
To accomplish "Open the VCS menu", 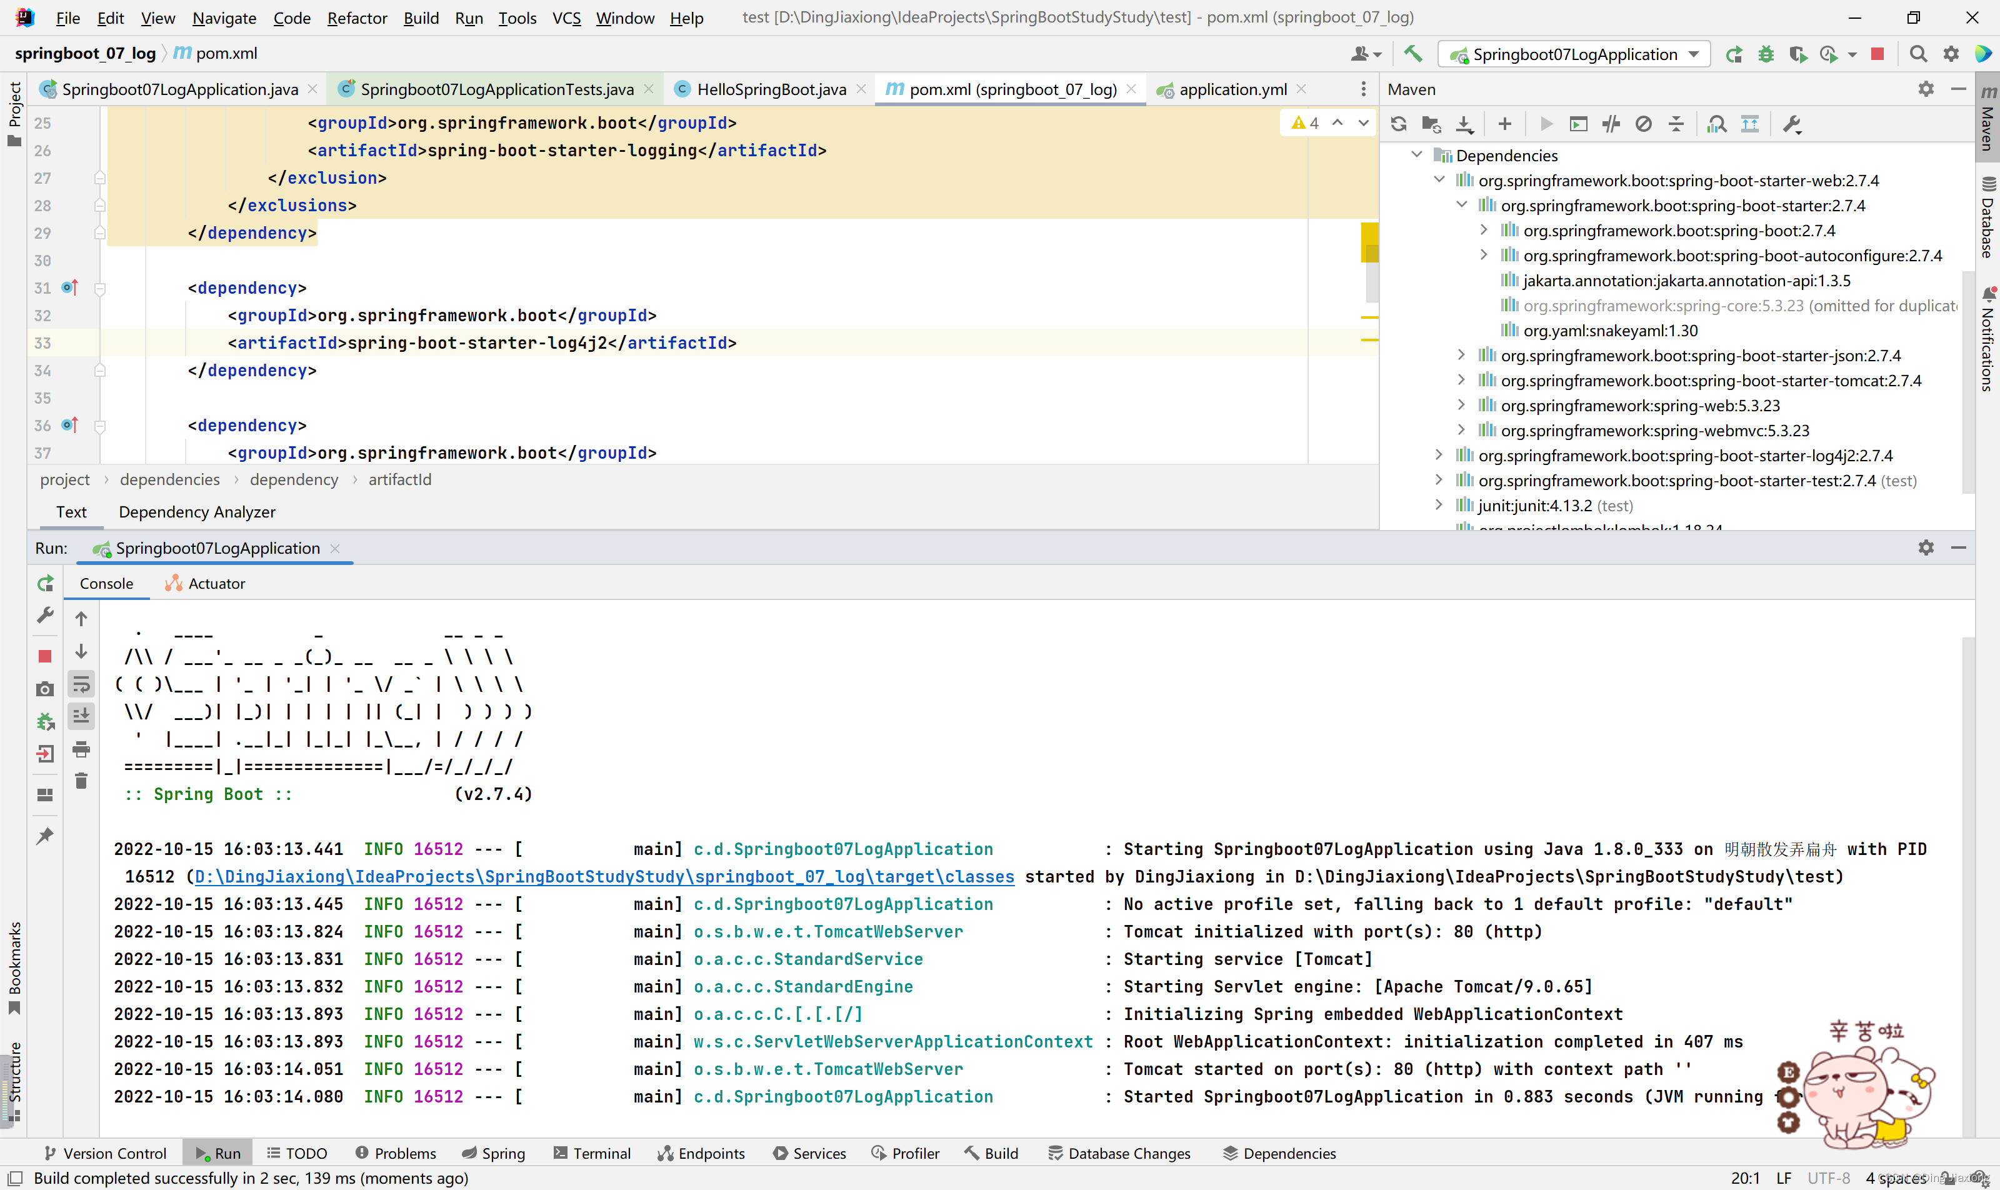I will pos(566,17).
